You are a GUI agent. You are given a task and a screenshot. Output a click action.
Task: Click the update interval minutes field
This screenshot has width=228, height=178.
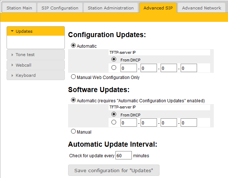[x=123, y=155]
